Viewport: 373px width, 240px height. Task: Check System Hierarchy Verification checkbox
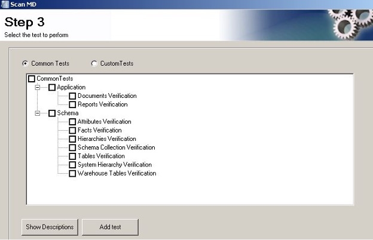coord(72,165)
